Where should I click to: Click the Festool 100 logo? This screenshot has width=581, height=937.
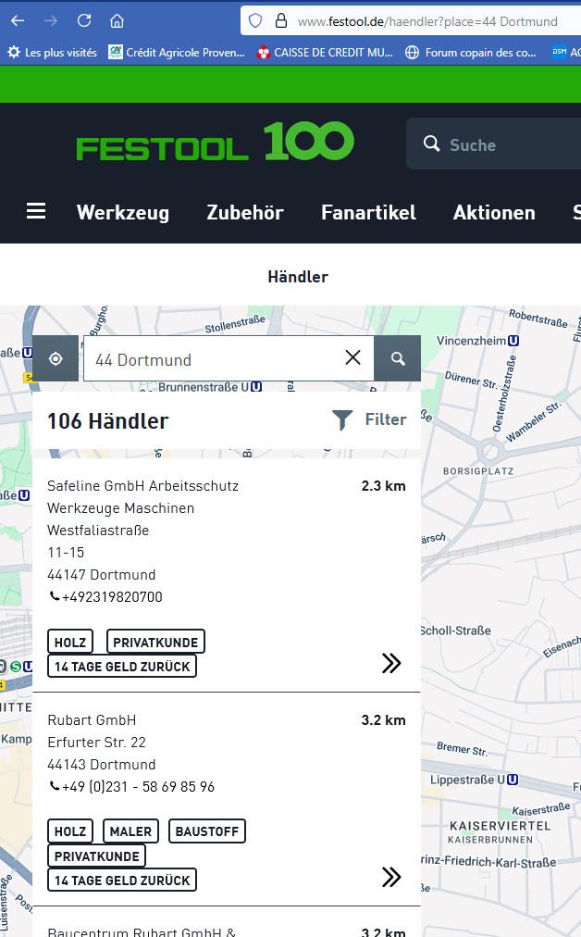click(x=215, y=144)
